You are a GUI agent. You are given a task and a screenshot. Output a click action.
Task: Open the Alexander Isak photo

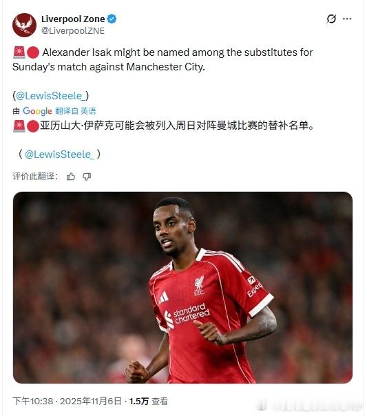[x=182, y=288]
